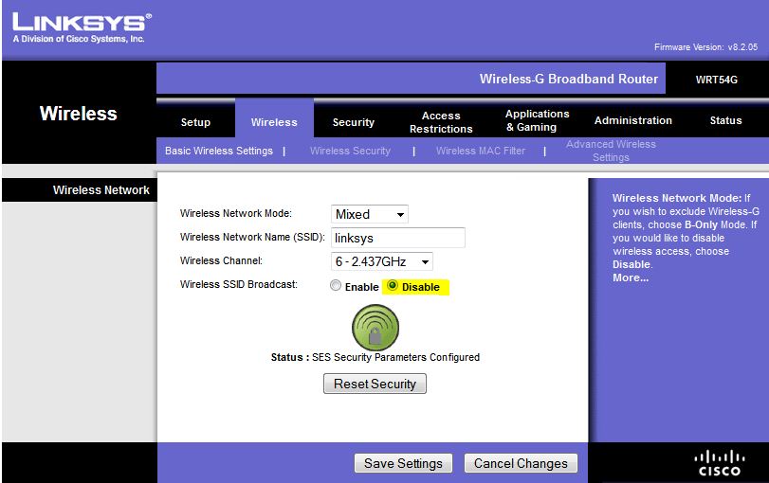This screenshot has height=483, width=769.
Task: Click the Wireless-G Broadband Router title
Action: click(x=568, y=79)
